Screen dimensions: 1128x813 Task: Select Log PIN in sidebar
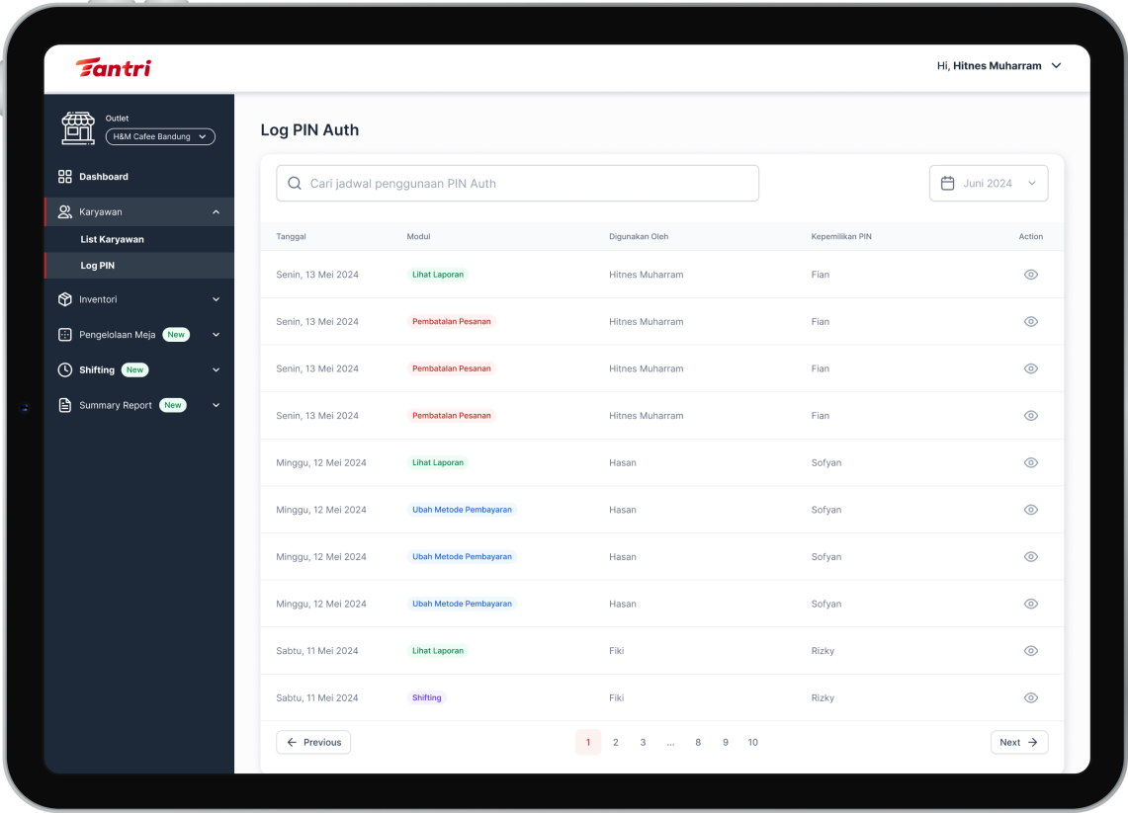coord(138,266)
